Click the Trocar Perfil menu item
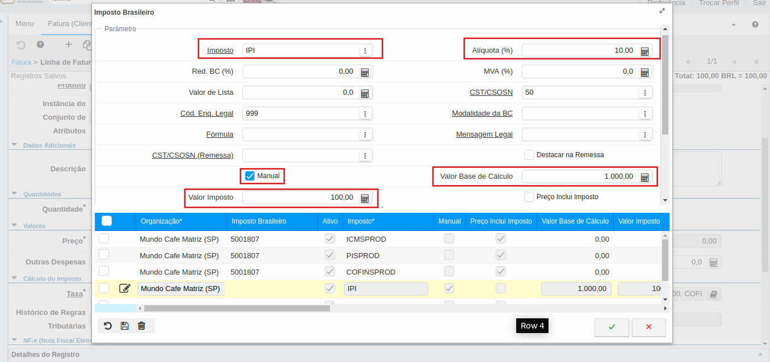The height and width of the screenshot is (362, 770). 718,3
